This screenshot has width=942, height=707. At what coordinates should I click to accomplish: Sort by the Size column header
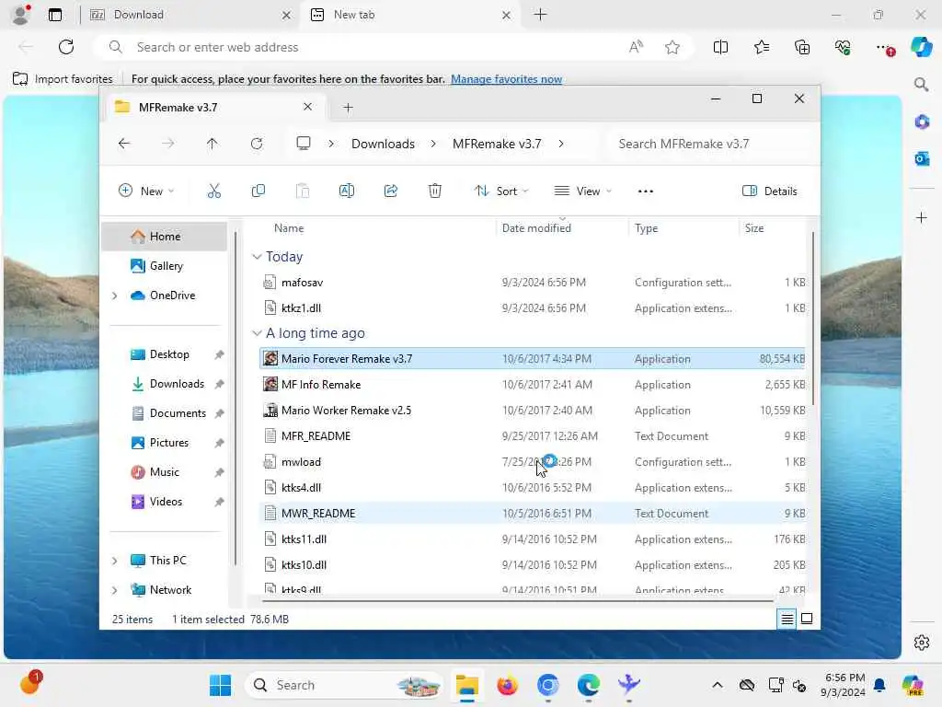click(754, 228)
